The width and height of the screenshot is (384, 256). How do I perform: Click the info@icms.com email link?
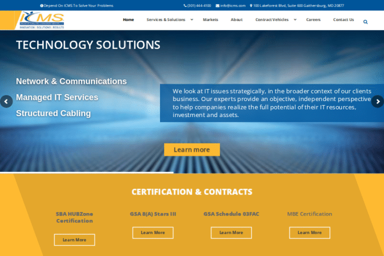tap(232, 5)
